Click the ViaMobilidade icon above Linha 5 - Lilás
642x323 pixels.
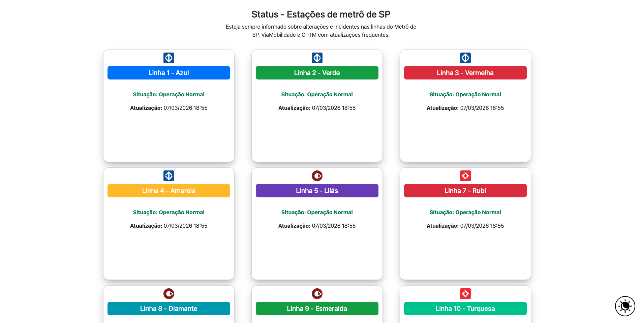317,175
